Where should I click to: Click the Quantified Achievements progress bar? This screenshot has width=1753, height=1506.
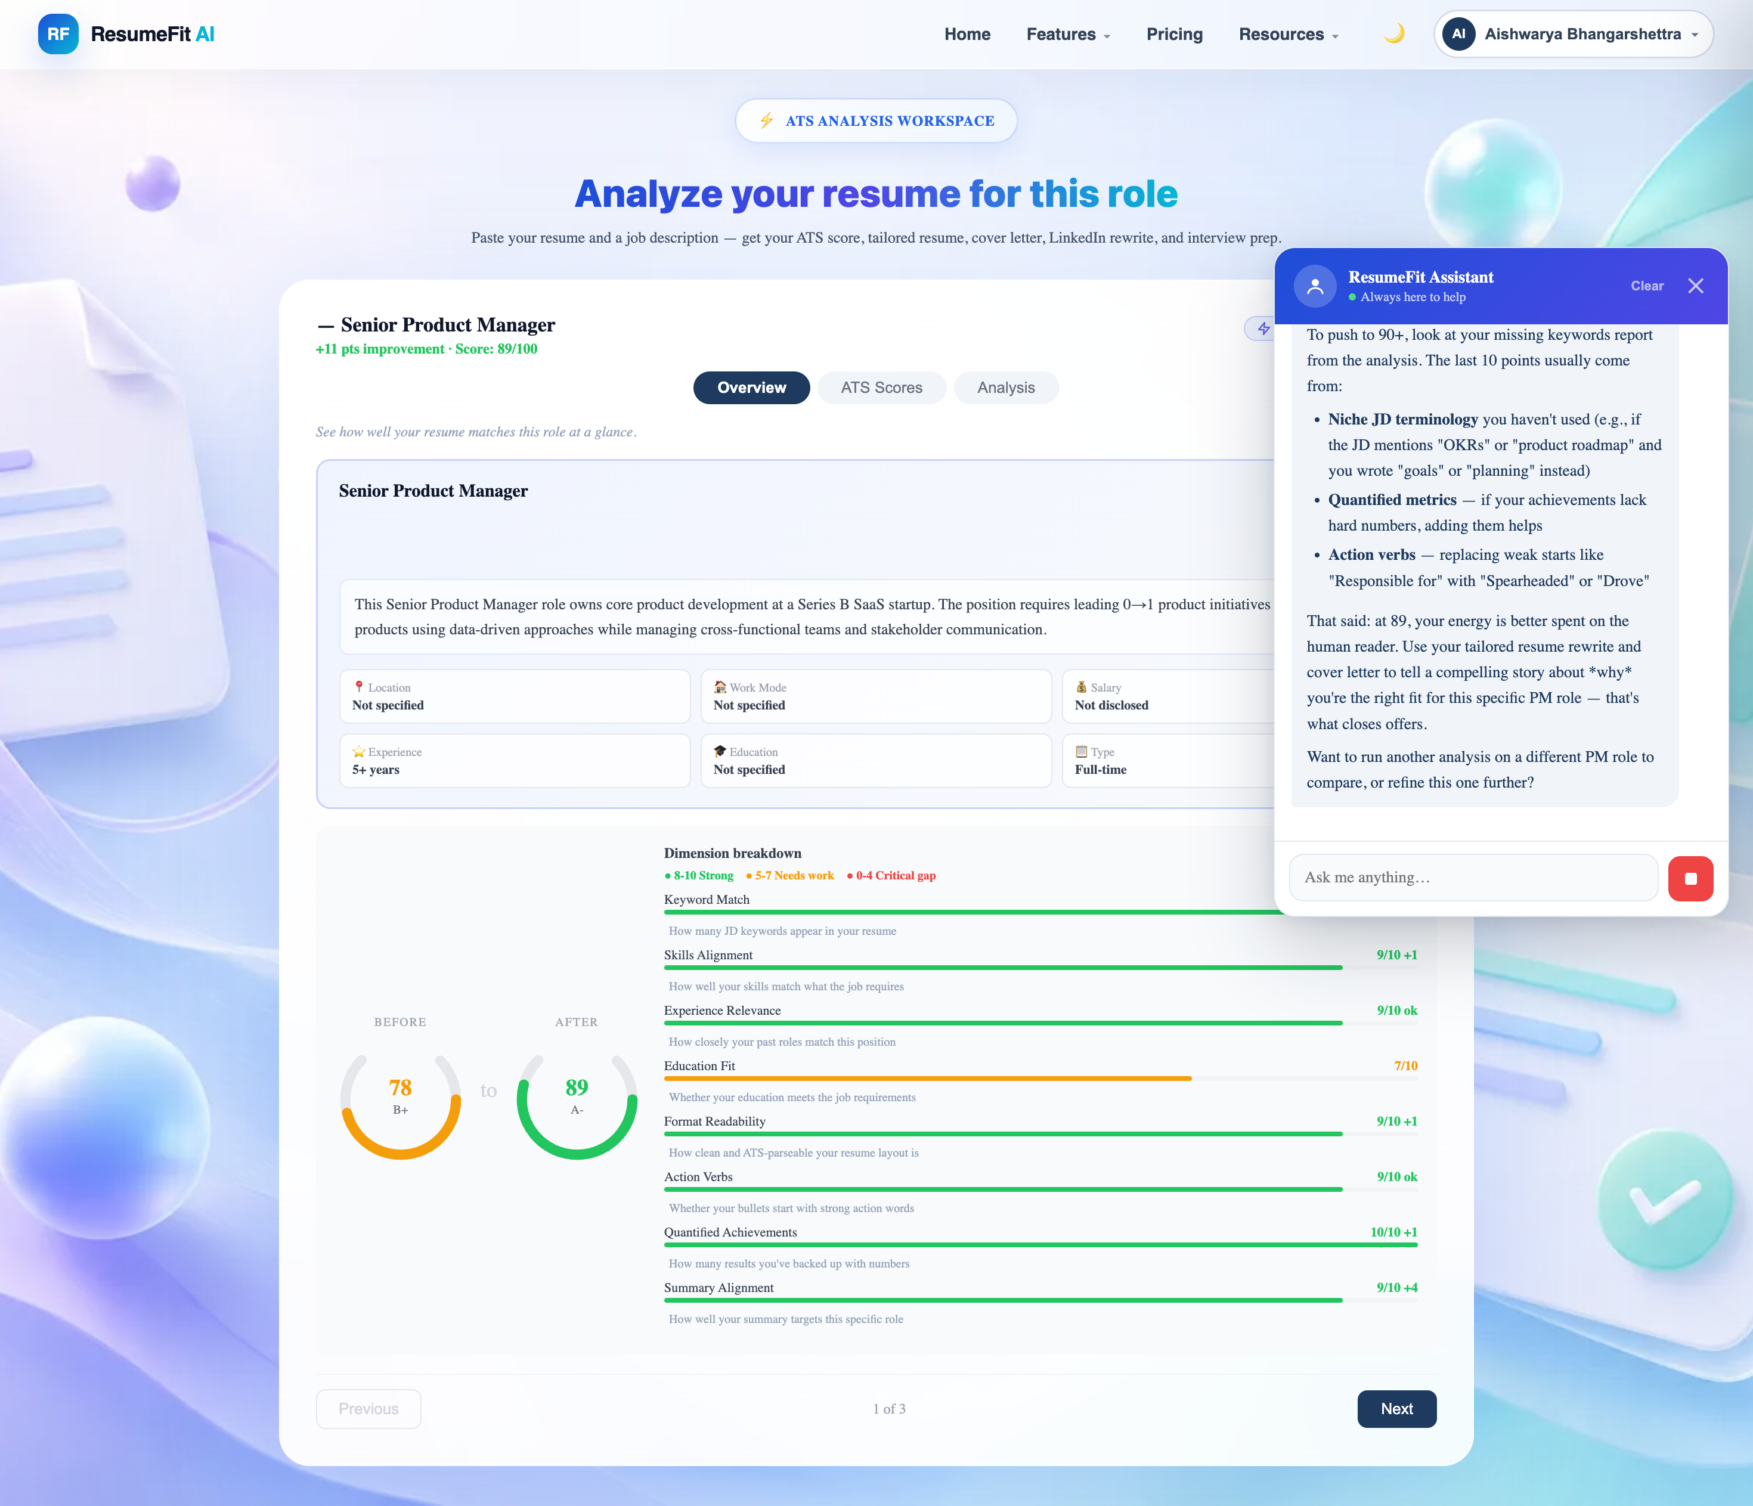1040,1245
